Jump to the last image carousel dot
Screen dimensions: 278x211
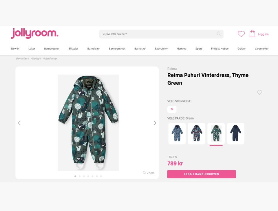point(101,176)
